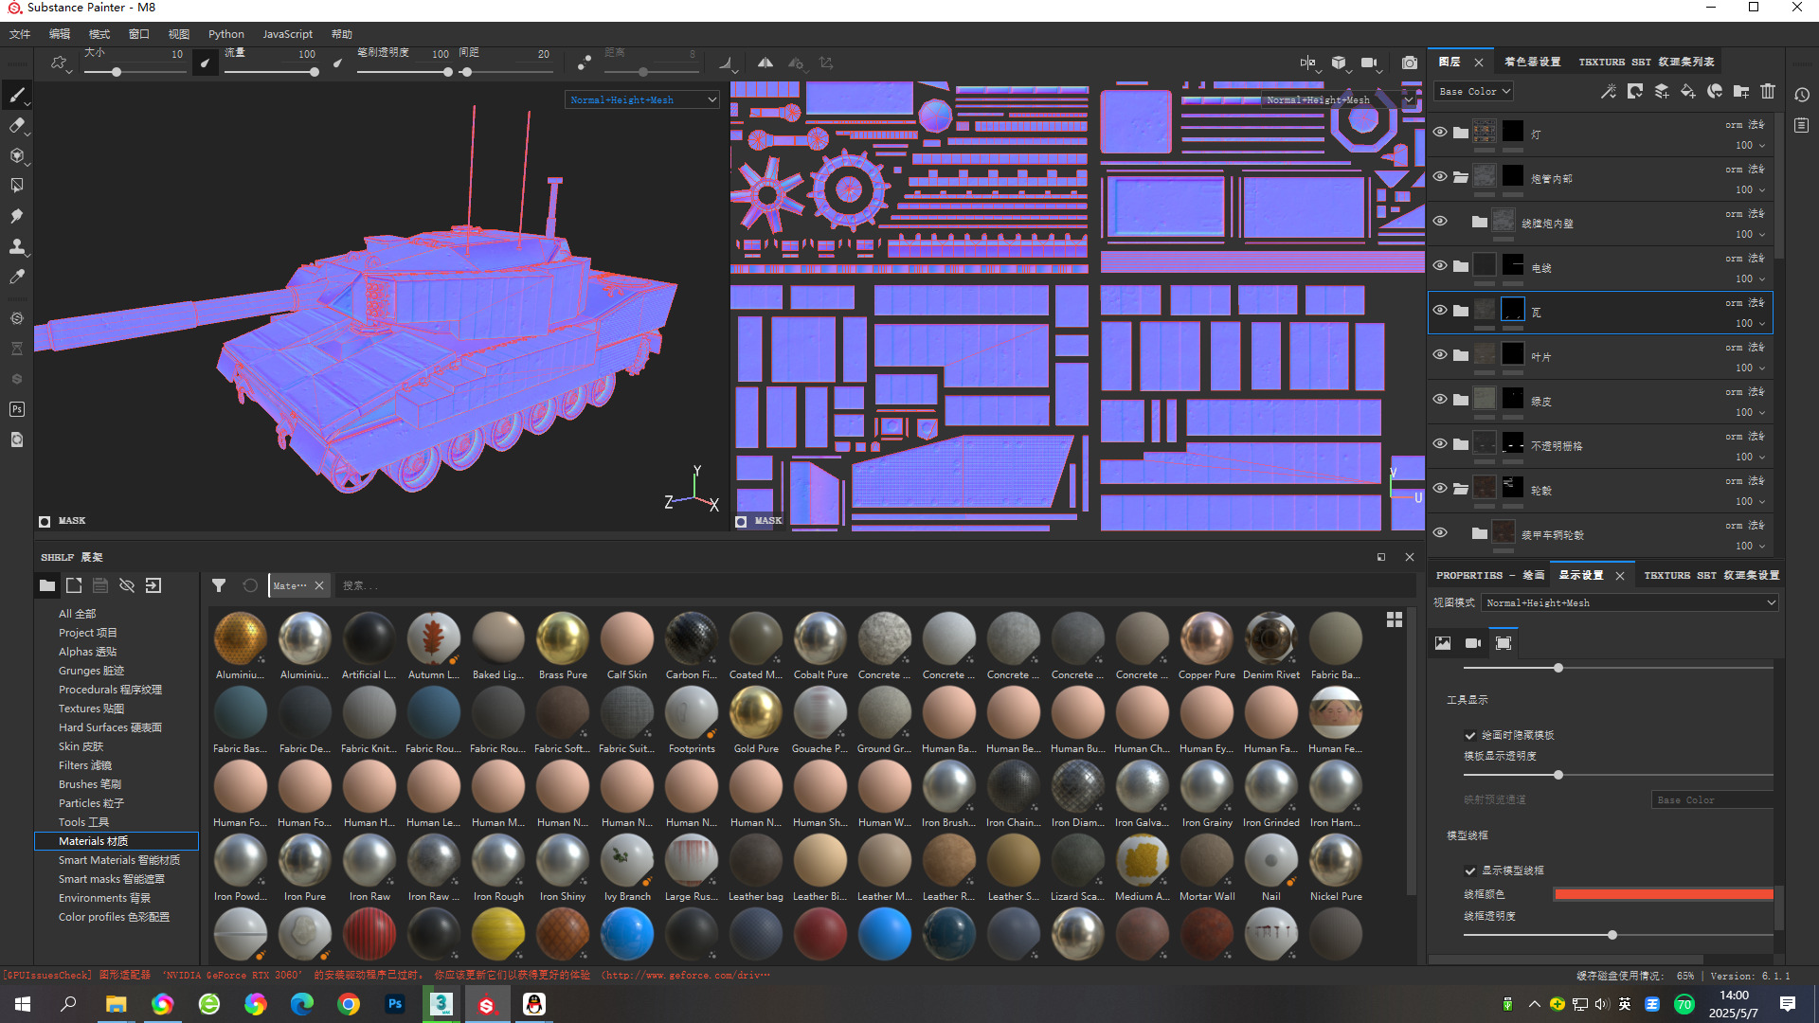Select the Eraser tool in left toolbar
Screen dimensions: 1819x1023
(16, 125)
